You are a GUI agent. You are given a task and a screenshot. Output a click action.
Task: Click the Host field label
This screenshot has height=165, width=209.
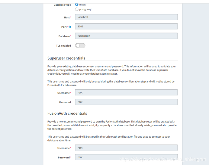pos(67,17)
